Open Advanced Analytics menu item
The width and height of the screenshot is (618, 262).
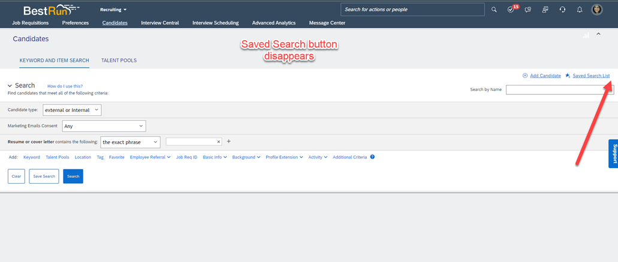[274, 23]
